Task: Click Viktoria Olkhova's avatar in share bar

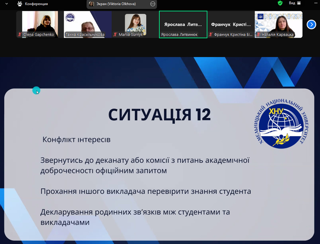Action: 92,4
